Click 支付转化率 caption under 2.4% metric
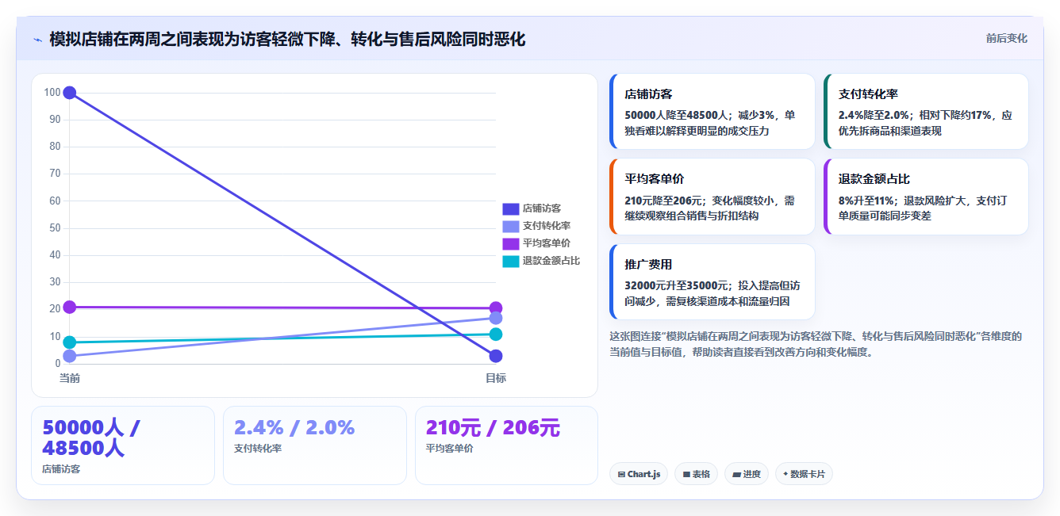 (x=258, y=448)
